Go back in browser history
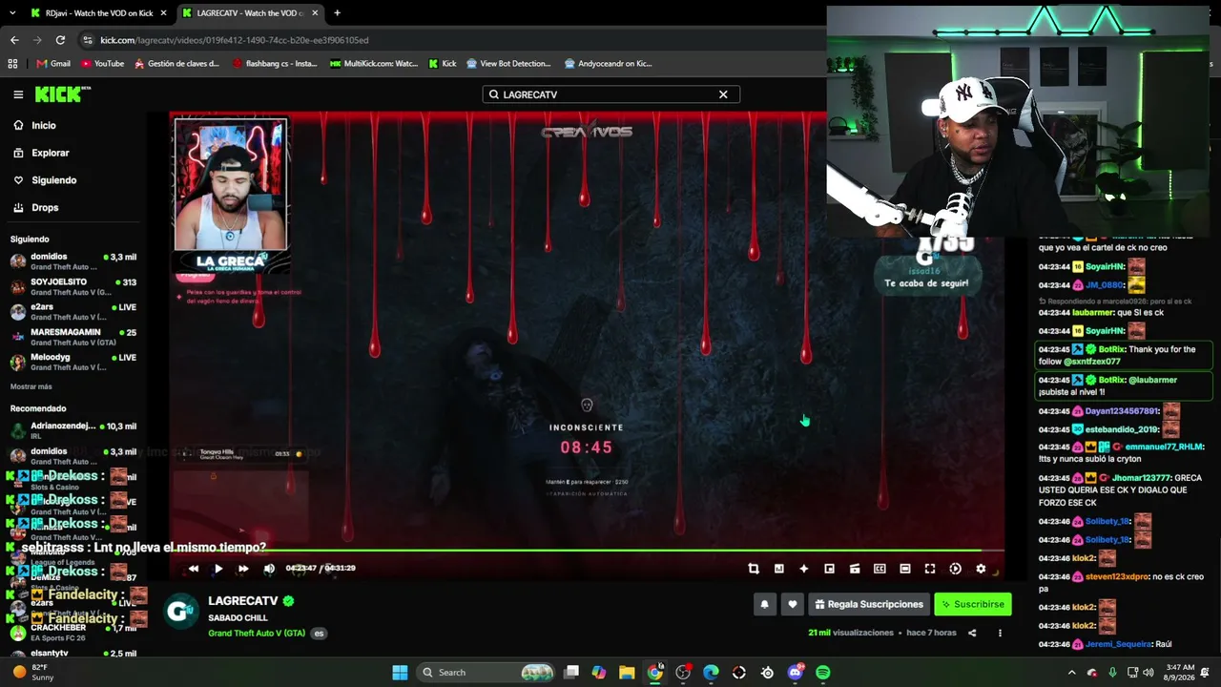The height and width of the screenshot is (687, 1221). (x=14, y=40)
